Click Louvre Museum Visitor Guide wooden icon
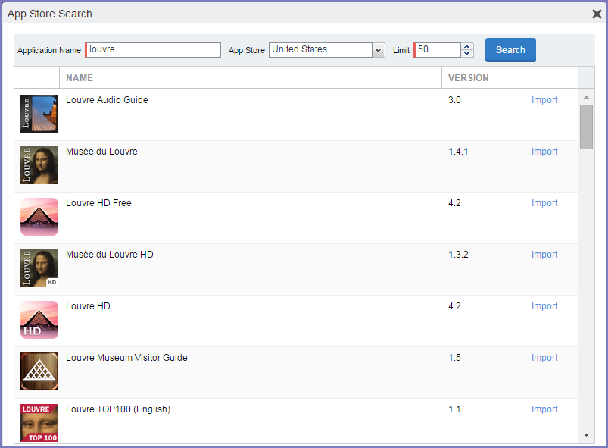This screenshot has height=448, width=608. coord(39,371)
